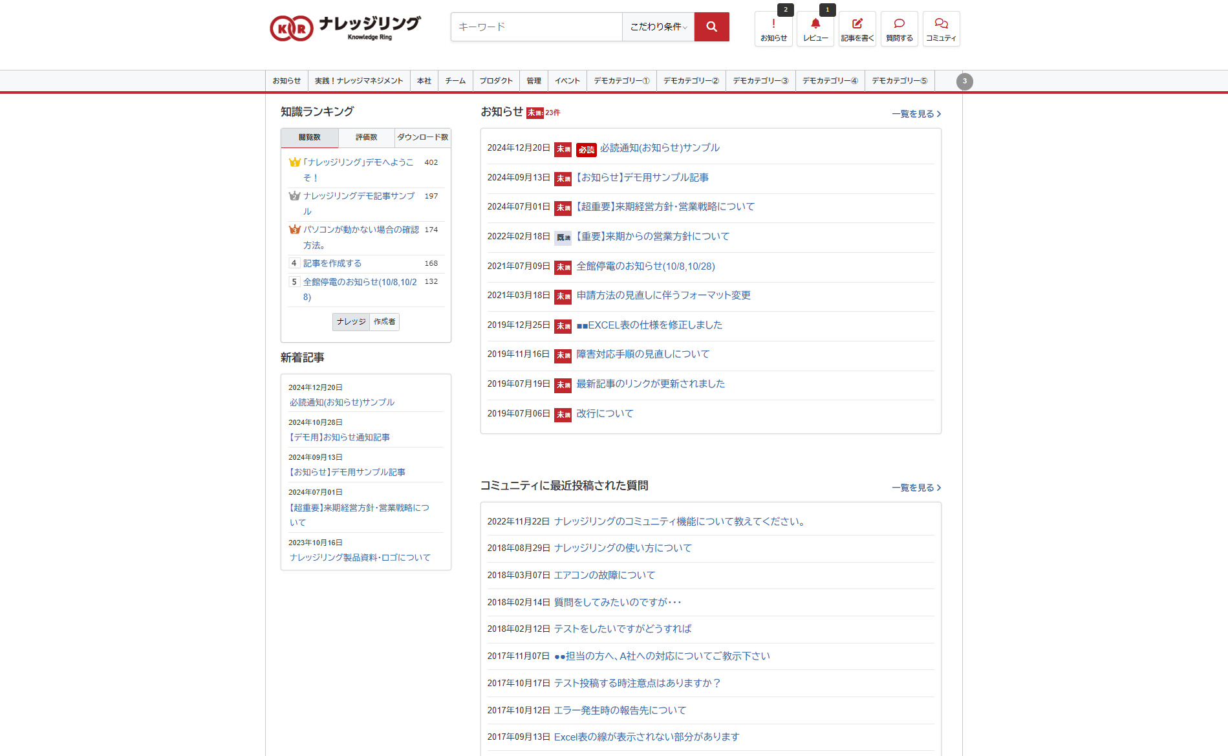This screenshot has width=1228, height=756.
Task: Open パソコンが動かない場合の確認方法。 ranking item
Action: point(361,237)
